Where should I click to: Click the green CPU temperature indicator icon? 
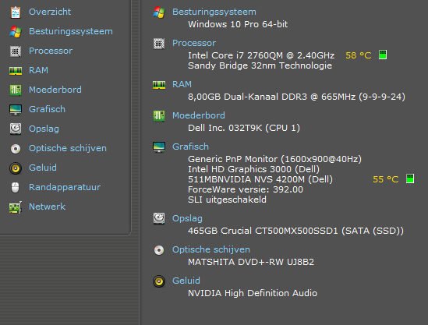(x=383, y=55)
